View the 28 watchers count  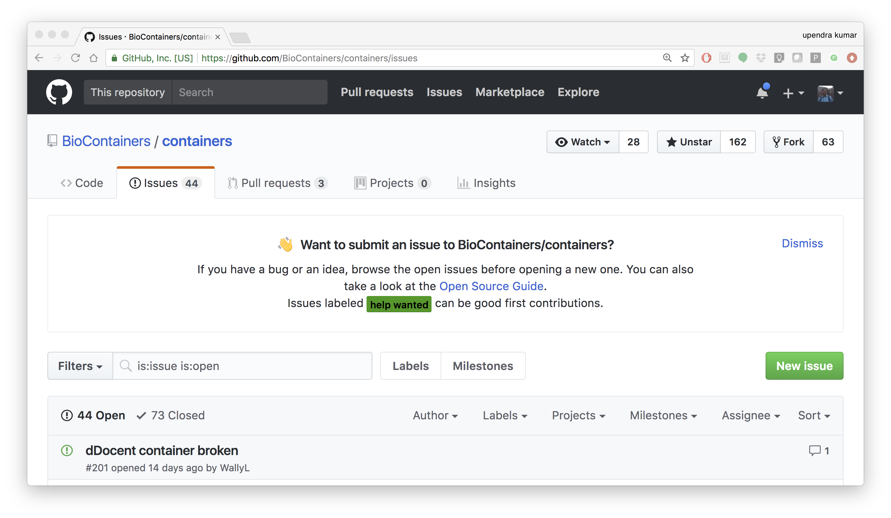pyautogui.click(x=633, y=142)
